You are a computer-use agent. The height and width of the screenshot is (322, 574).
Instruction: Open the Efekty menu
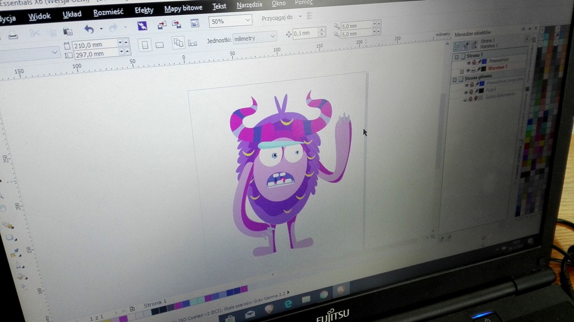tap(144, 10)
